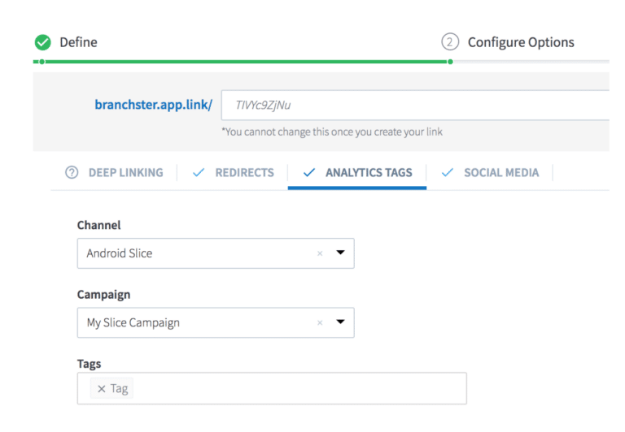Clear the My Slice Campaign selection

320,322
